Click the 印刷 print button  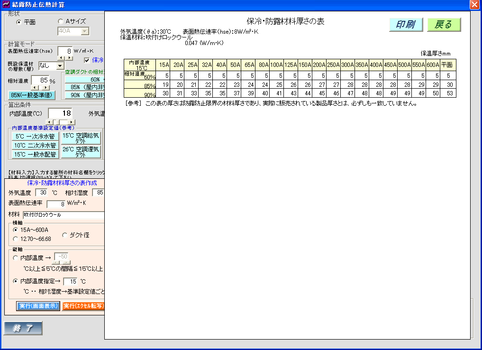pos(406,25)
